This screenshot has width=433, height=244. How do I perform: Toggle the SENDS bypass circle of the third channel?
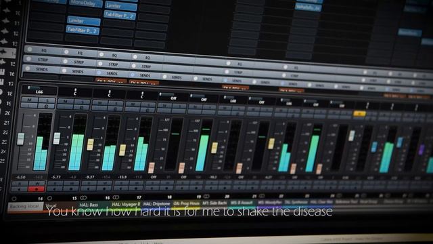pyautogui.click(x=99, y=73)
